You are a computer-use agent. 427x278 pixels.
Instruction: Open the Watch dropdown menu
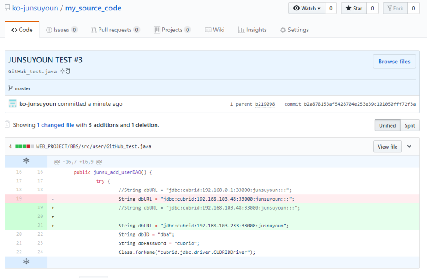point(318,8)
